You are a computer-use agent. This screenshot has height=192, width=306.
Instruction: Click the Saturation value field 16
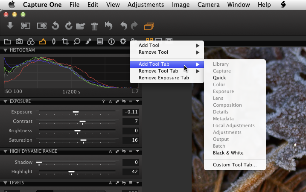point(131,140)
